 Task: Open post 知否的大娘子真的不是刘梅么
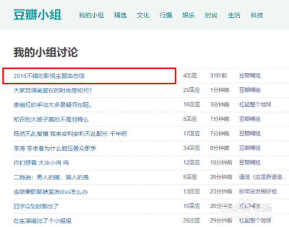[x=51, y=120]
